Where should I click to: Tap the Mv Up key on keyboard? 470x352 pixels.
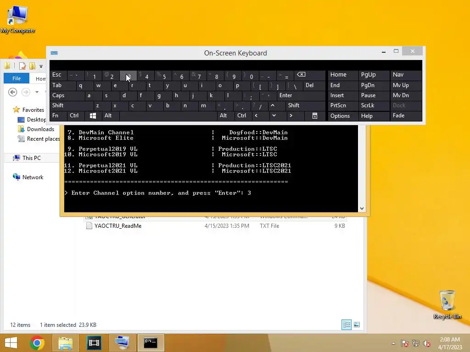(x=406, y=86)
